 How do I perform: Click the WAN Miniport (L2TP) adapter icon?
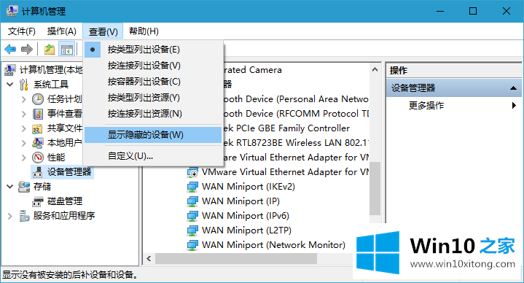click(192, 230)
